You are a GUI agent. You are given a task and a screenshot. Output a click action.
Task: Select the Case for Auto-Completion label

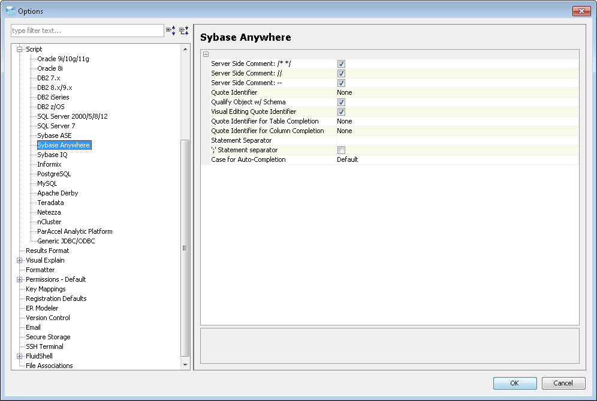click(x=248, y=159)
